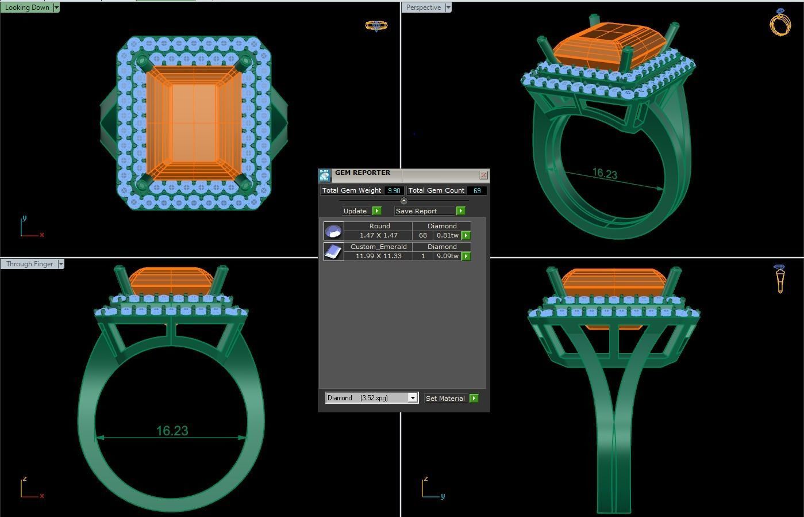The height and width of the screenshot is (517, 804).
Task: Click the Custom_Emerald shape cell
Action: coord(379,247)
